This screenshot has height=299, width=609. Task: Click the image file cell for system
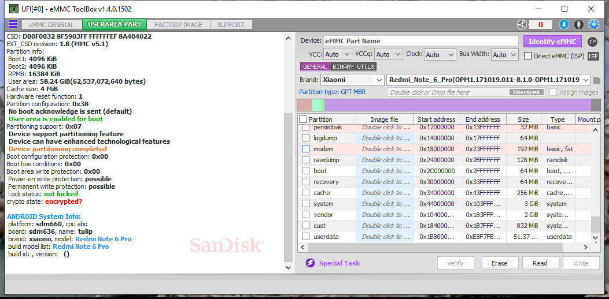tap(386, 204)
